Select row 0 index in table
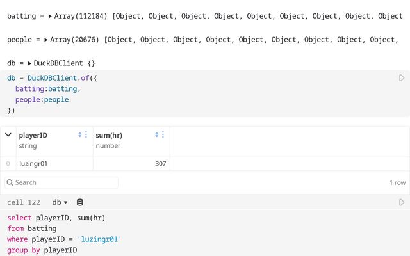Screen dimensions: 410x256 (x=8, y=164)
